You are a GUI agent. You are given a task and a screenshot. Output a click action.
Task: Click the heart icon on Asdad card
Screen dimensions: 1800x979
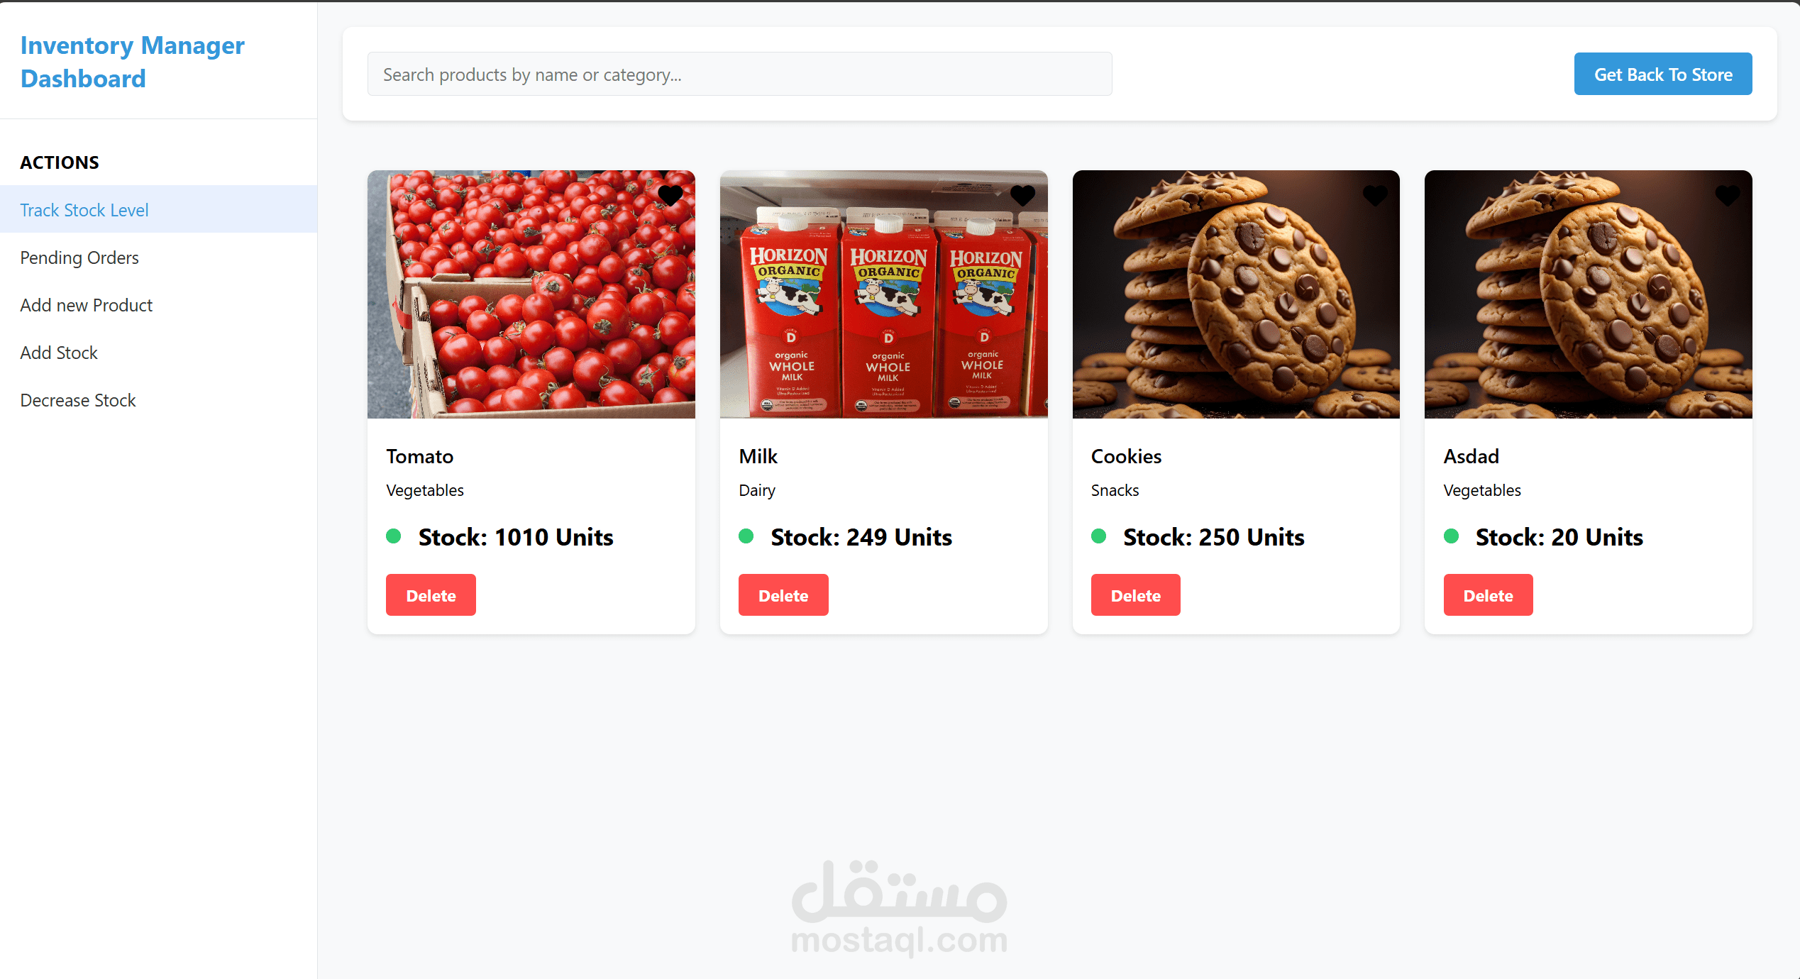point(1727,195)
